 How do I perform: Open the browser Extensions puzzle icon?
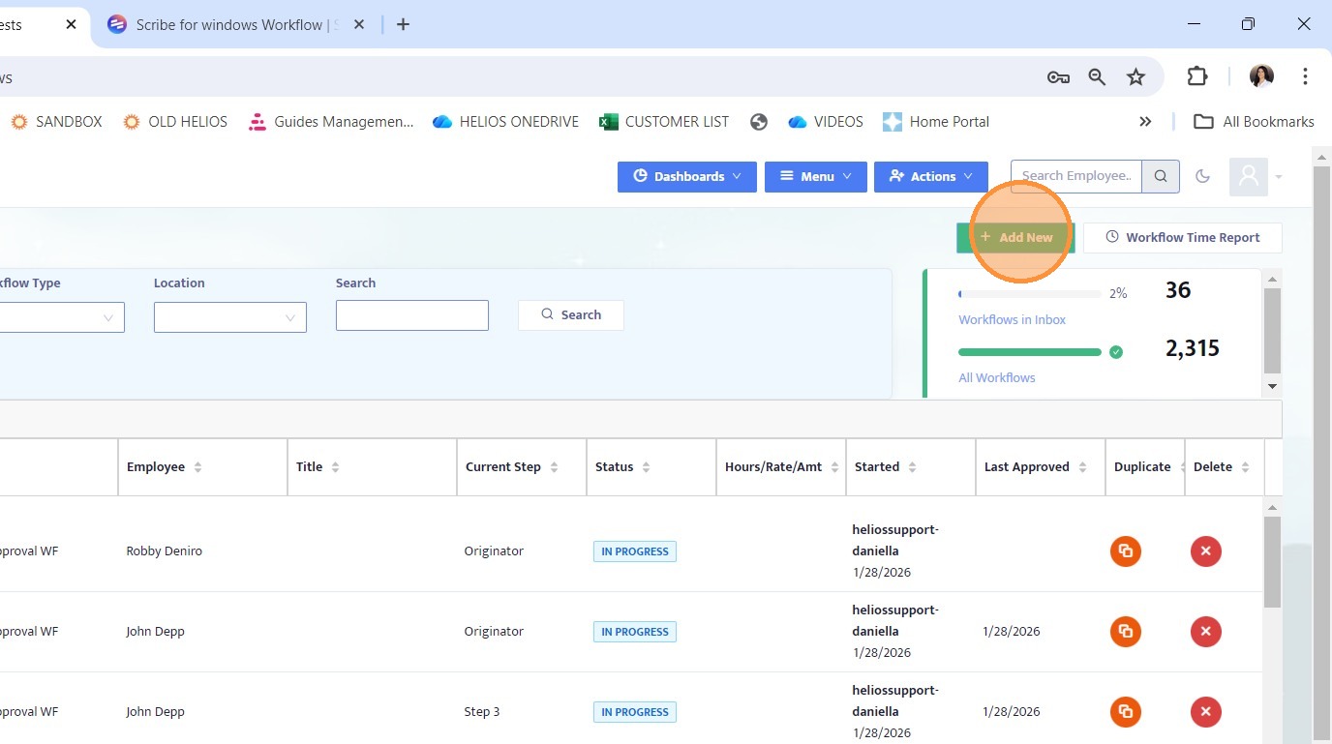[x=1197, y=77]
